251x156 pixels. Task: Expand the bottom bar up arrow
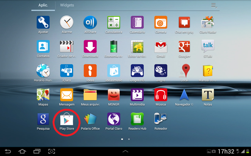125,151
